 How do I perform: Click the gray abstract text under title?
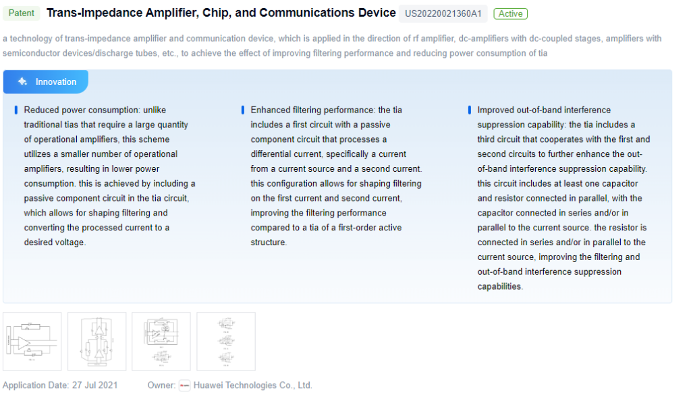[x=331, y=46]
